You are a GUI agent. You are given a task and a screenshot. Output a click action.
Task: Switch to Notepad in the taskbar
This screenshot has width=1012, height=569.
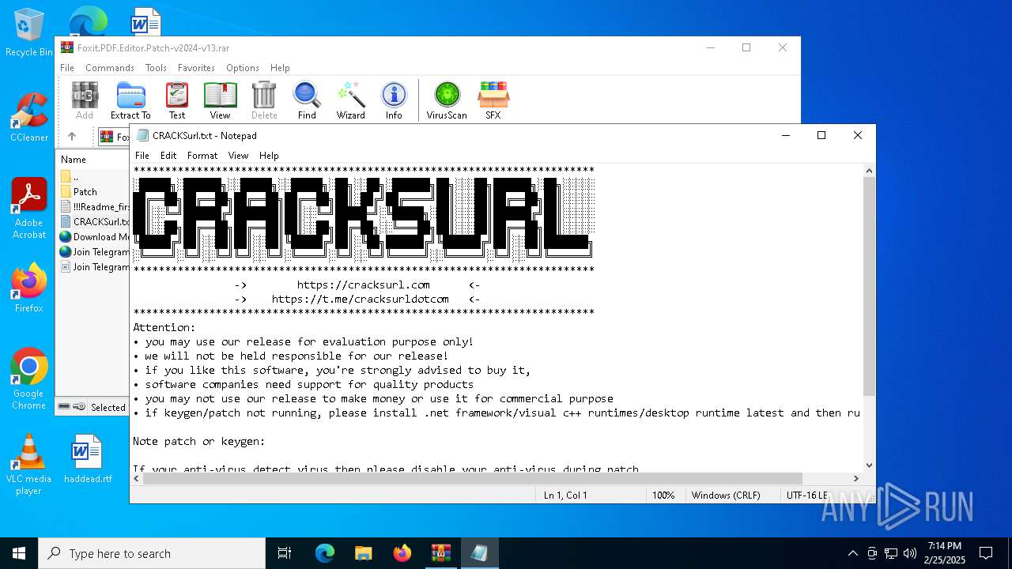pos(479,553)
